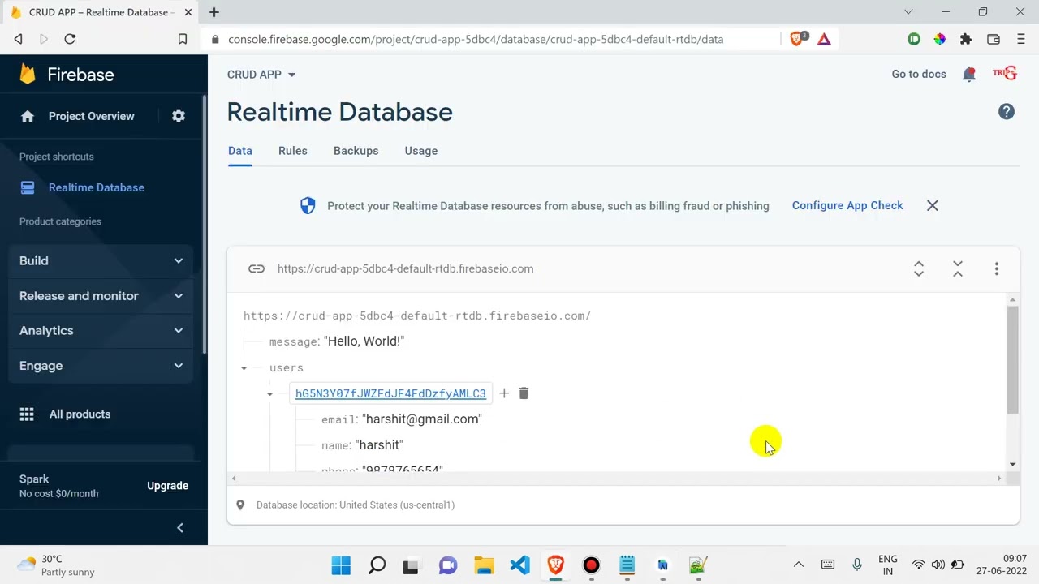Screen dimensions: 1039x584
Task: Click the horizontal scroll right arrow
Action: pyautogui.click(x=999, y=479)
